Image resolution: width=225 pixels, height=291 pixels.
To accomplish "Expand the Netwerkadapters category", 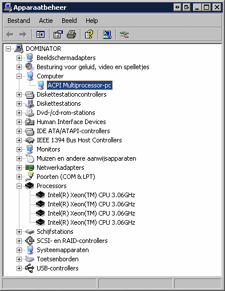I will pos(19,168).
